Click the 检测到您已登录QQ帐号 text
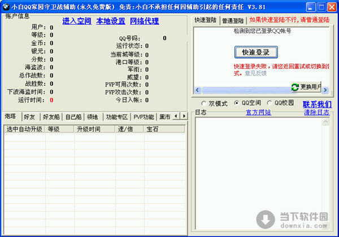The height and width of the screenshot is (237, 339). click(262, 31)
